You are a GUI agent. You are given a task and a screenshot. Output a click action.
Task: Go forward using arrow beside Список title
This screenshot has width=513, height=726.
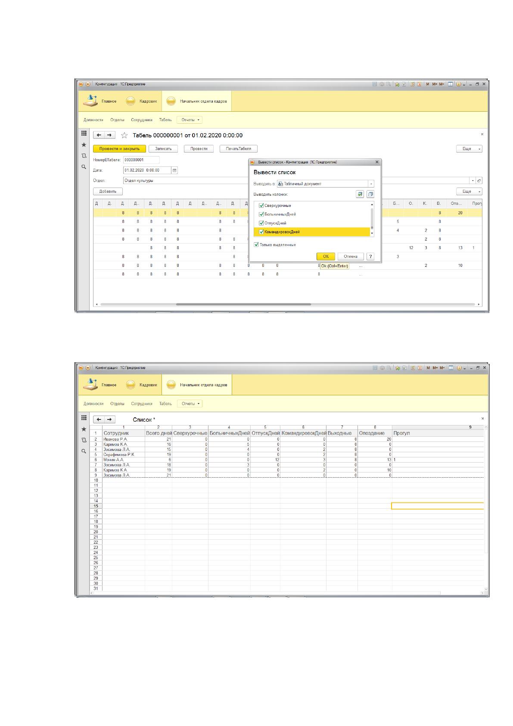click(110, 419)
